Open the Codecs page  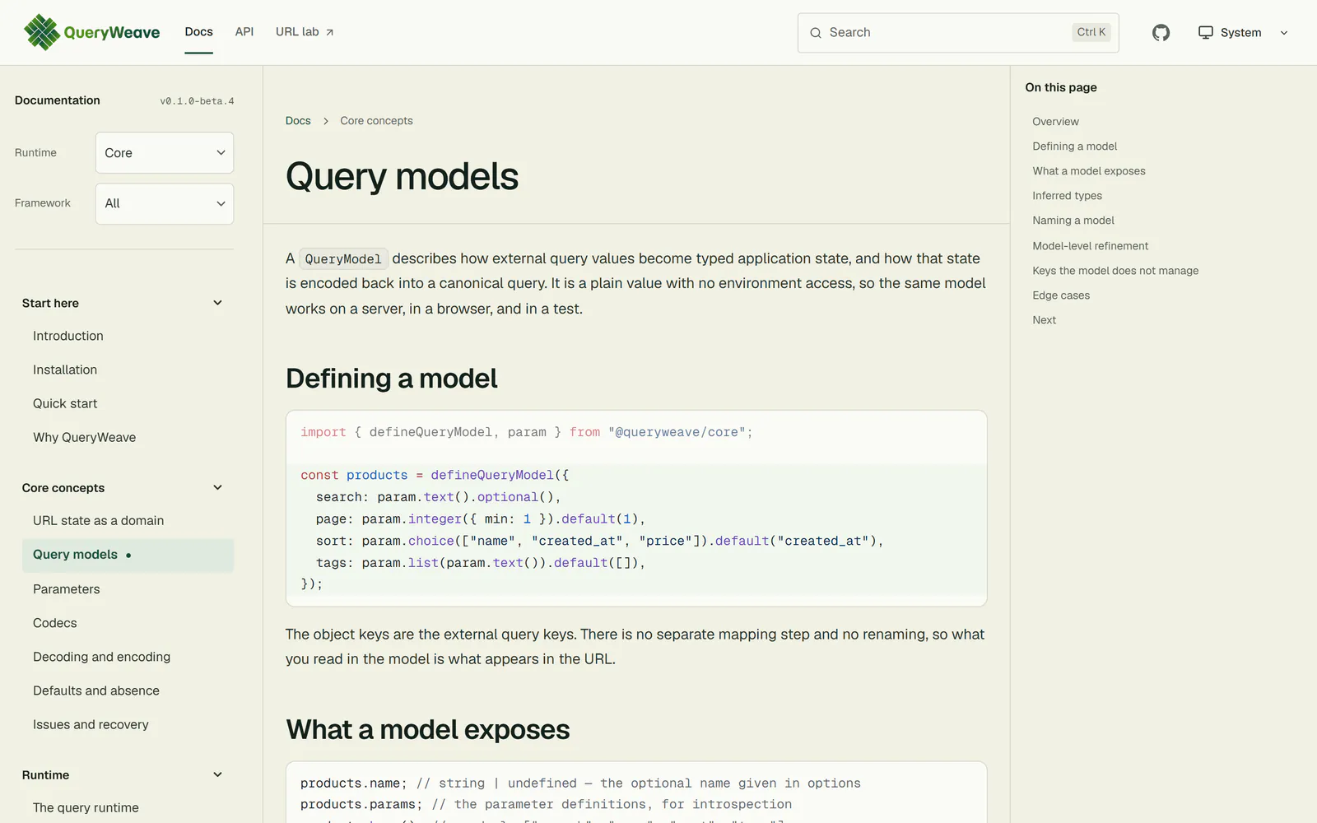click(x=55, y=623)
